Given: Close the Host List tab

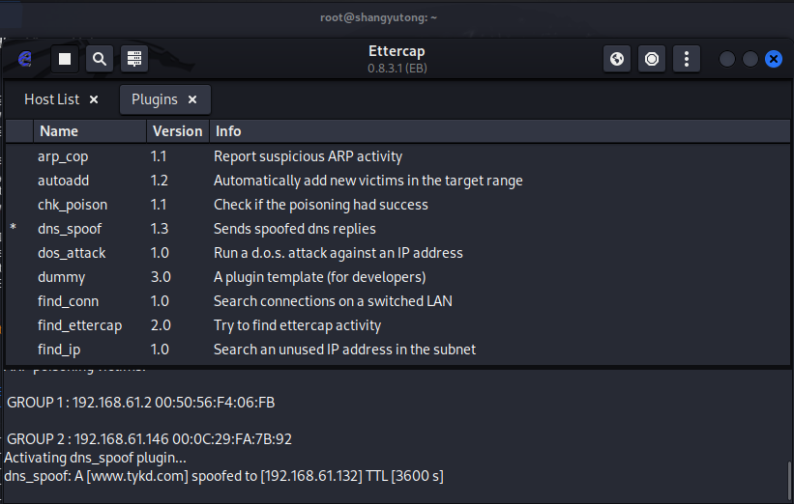Looking at the screenshot, I should [x=94, y=99].
